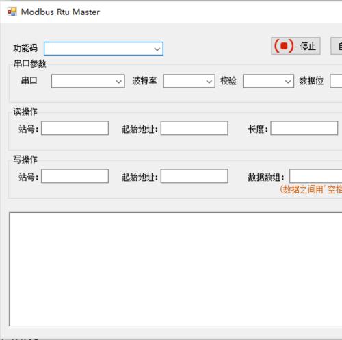Focus the 写操作 站号 input field
Screen dimensions: 342x340
(x=75, y=176)
